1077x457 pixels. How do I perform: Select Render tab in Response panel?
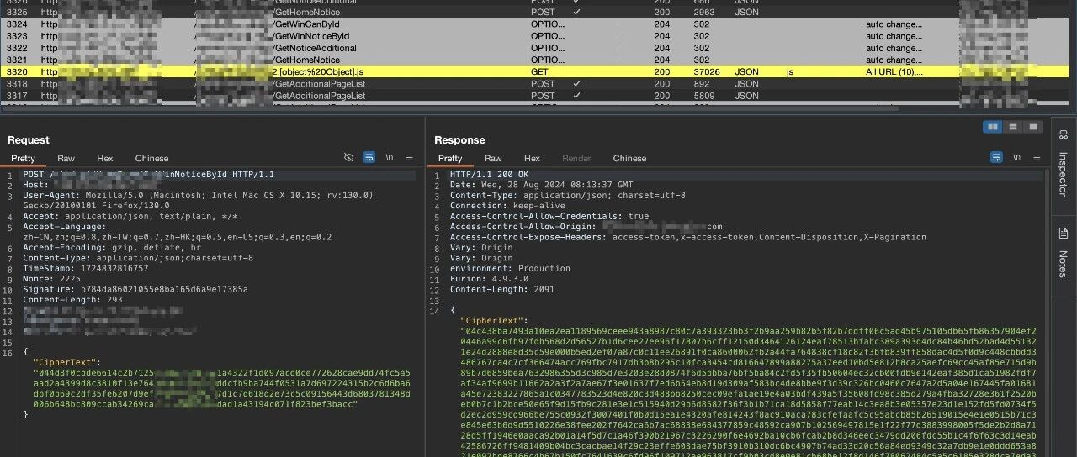[x=576, y=158]
